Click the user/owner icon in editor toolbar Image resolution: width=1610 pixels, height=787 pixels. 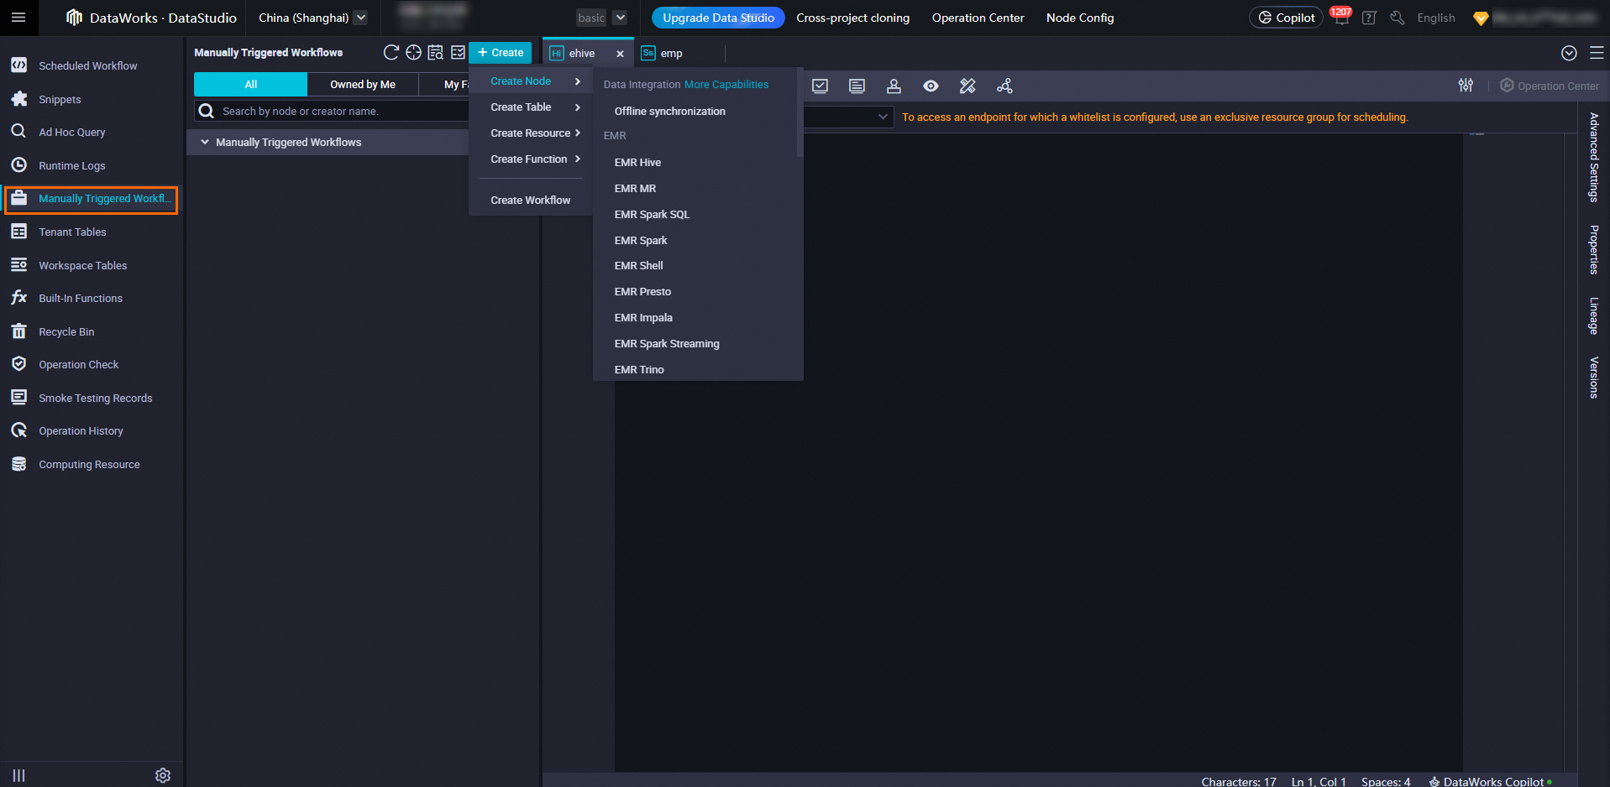(894, 86)
